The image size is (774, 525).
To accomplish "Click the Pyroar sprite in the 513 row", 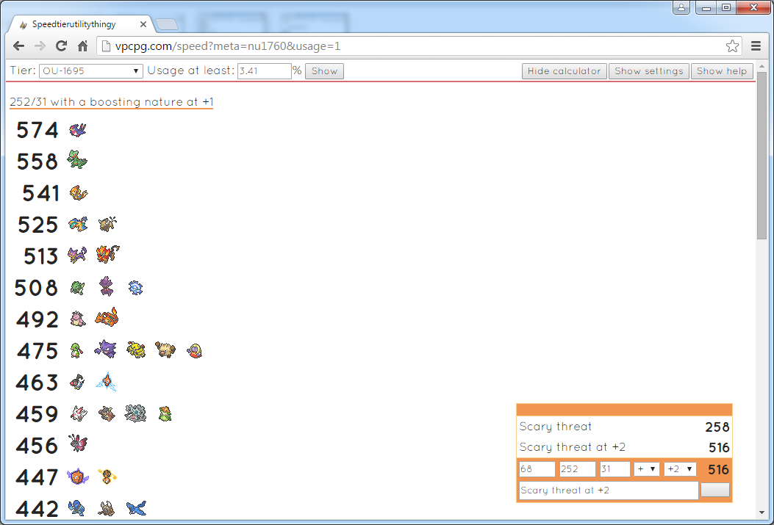I will [x=107, y=254].
